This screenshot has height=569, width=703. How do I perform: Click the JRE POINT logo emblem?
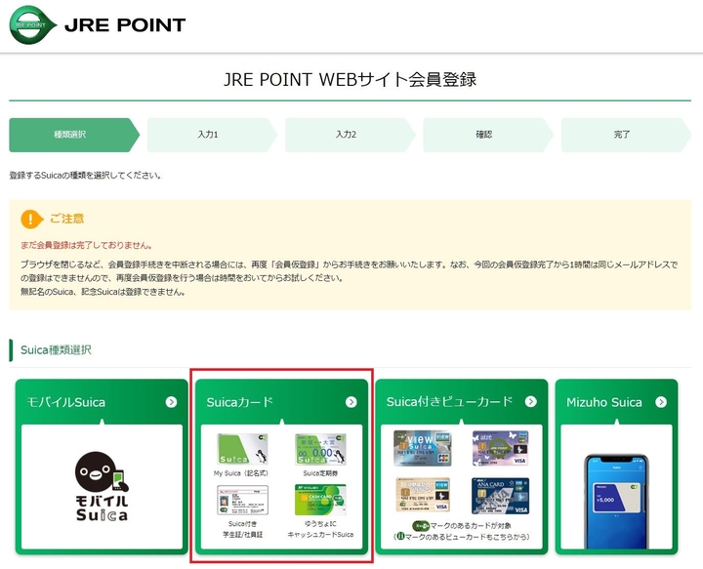33,25
